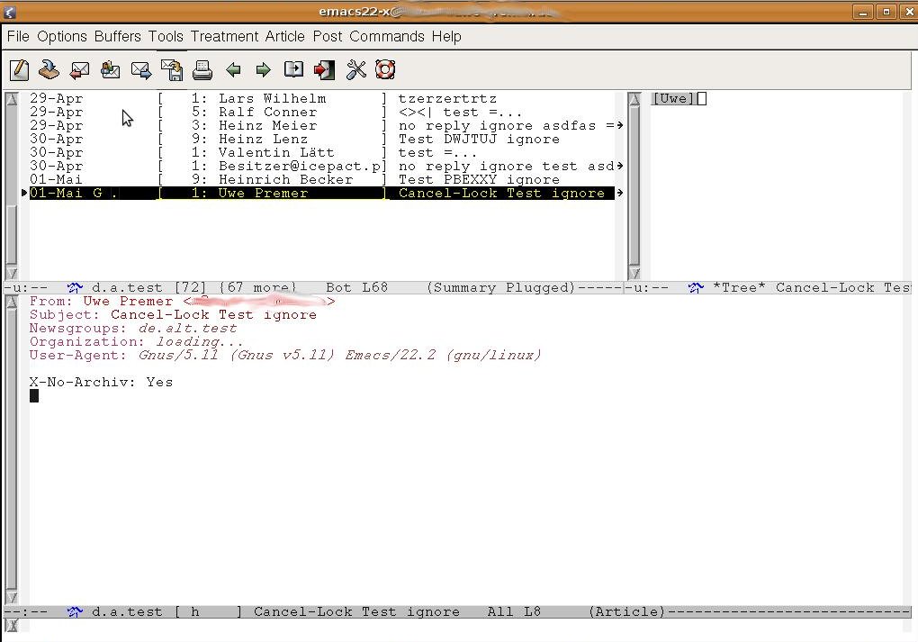Viewport: 918px width, 642px height.
Task: Click the article pane scrollbar down arrow
Action: [12, 597]
